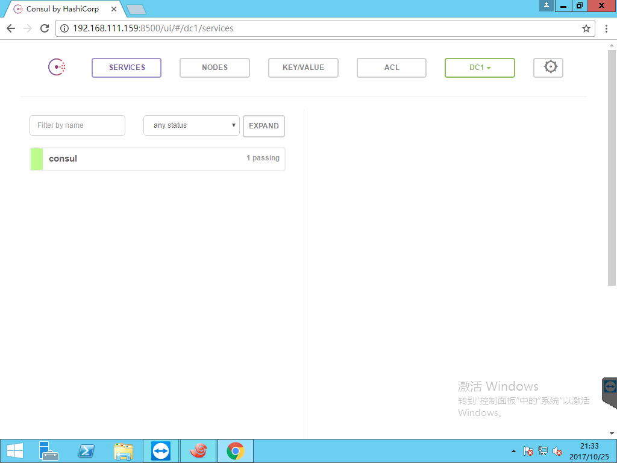Open File Explorer from taskbar
Image resolution: width=617 pixels, height=463 pixels.
click(x=124, y=451)
